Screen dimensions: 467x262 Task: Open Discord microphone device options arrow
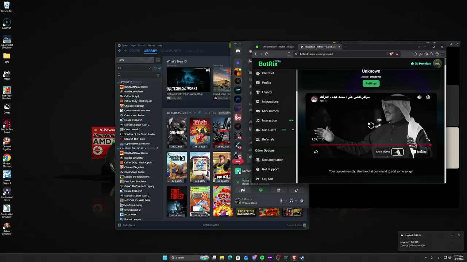point(285,201)
